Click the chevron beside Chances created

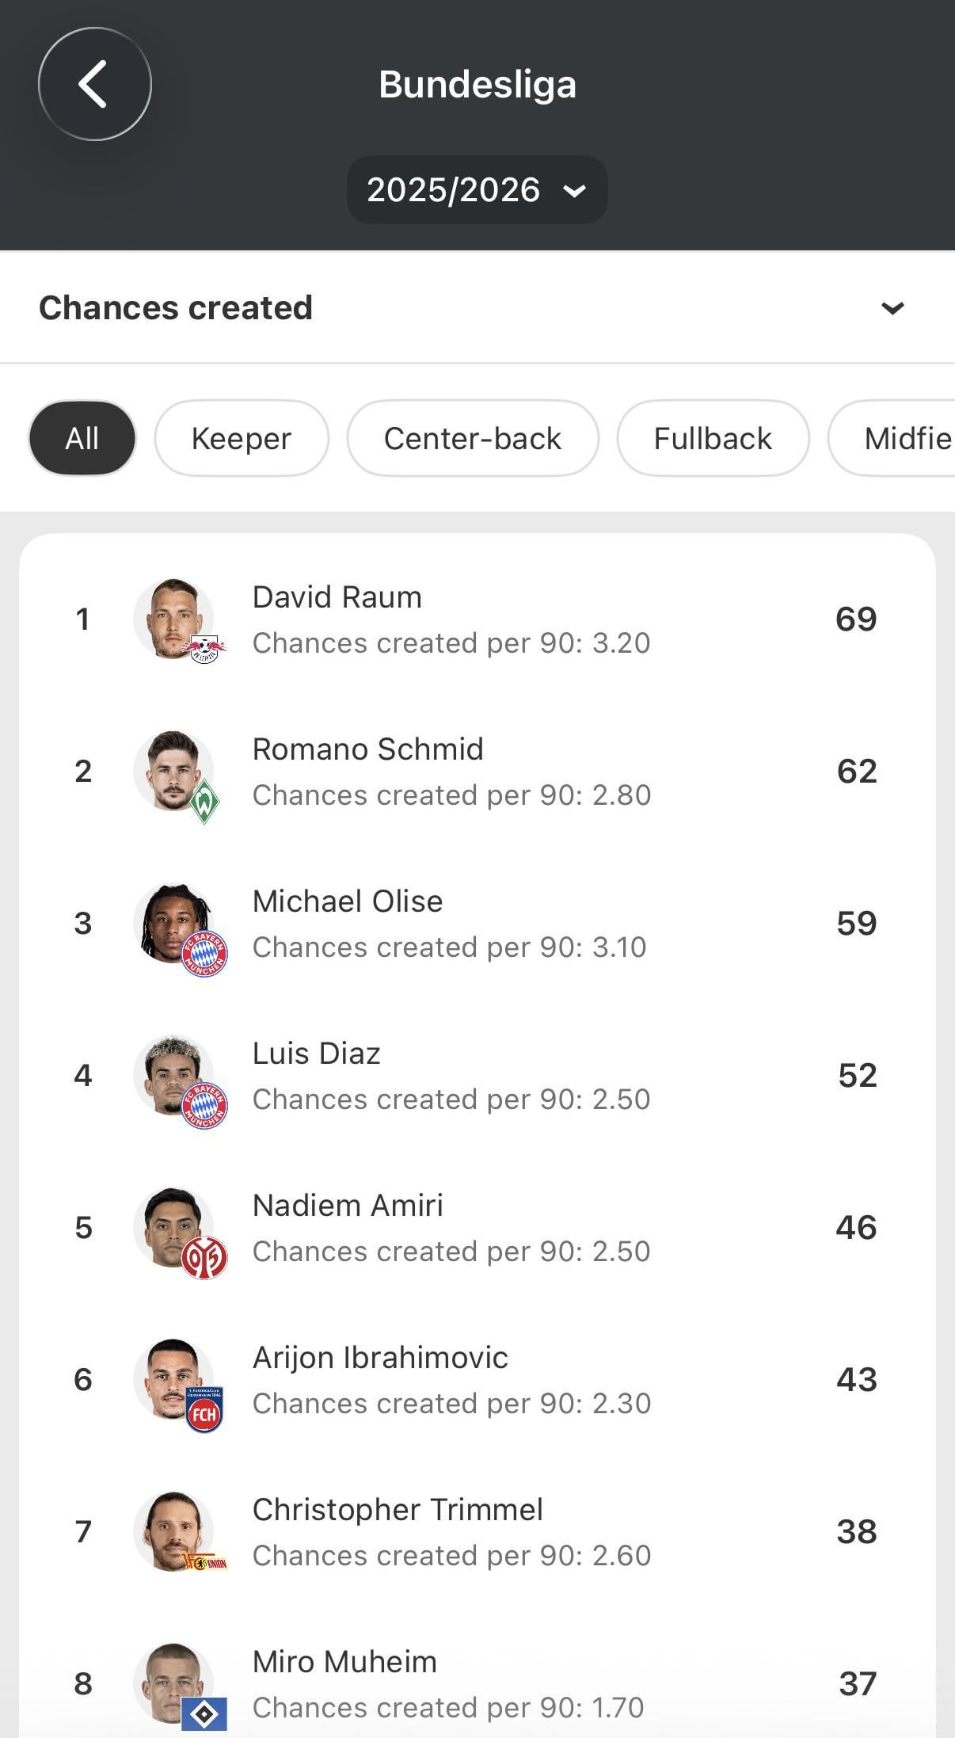892,308
